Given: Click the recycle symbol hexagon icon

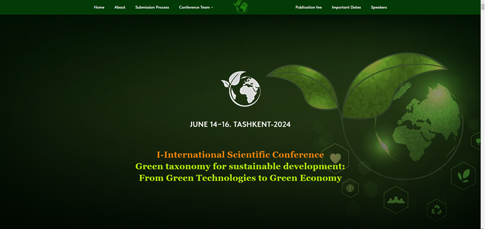Looking at the screenshot, I should coord(436,210).
